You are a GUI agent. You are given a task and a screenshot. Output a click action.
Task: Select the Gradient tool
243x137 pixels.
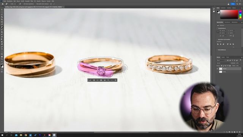[2, 39]
